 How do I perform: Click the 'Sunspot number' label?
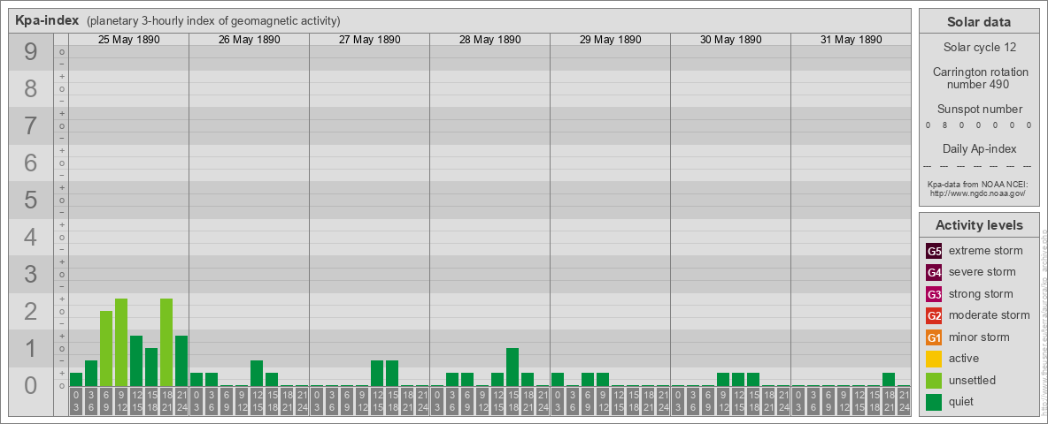978,110
